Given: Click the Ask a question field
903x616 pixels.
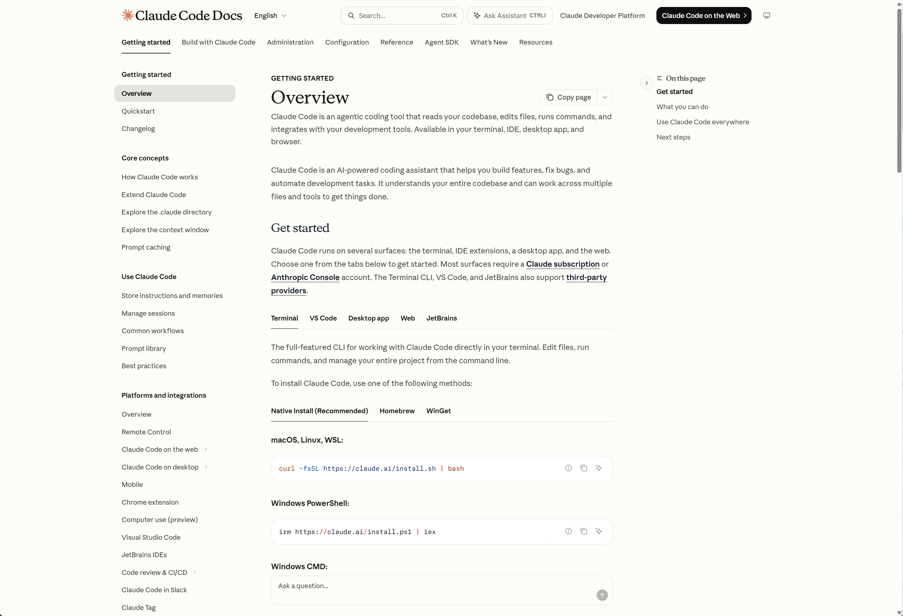Looking at the screenshot, I should pyautogui.click(x=435, y=586).
